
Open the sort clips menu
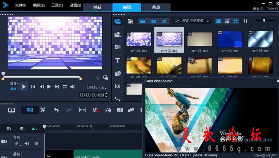coord(246,21)
